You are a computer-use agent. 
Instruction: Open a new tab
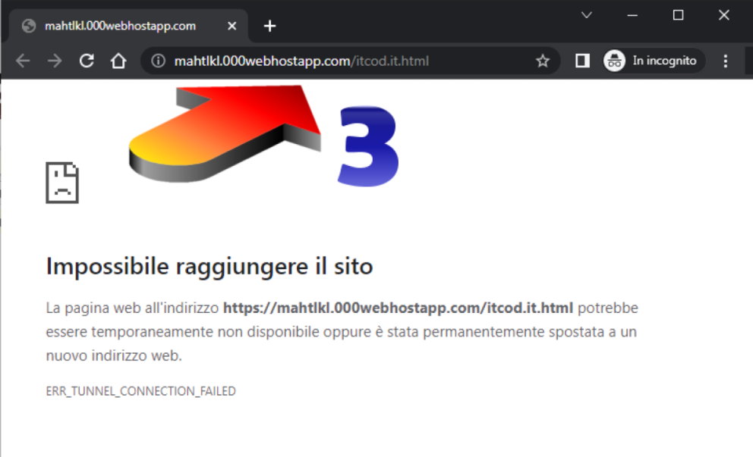[x=270, y=26]
